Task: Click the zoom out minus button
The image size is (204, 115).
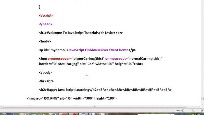Action: (x=183, y=111)
